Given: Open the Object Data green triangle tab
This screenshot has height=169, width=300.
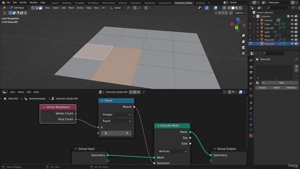Looking at the screenshot, I should (251, 130).
